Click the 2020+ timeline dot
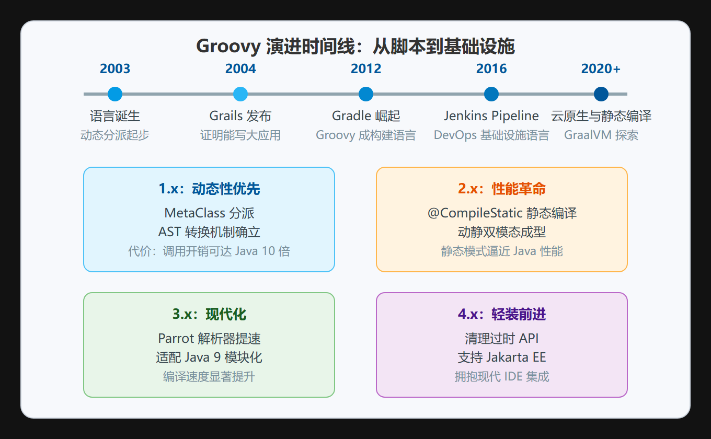 (x=601, y=94)
